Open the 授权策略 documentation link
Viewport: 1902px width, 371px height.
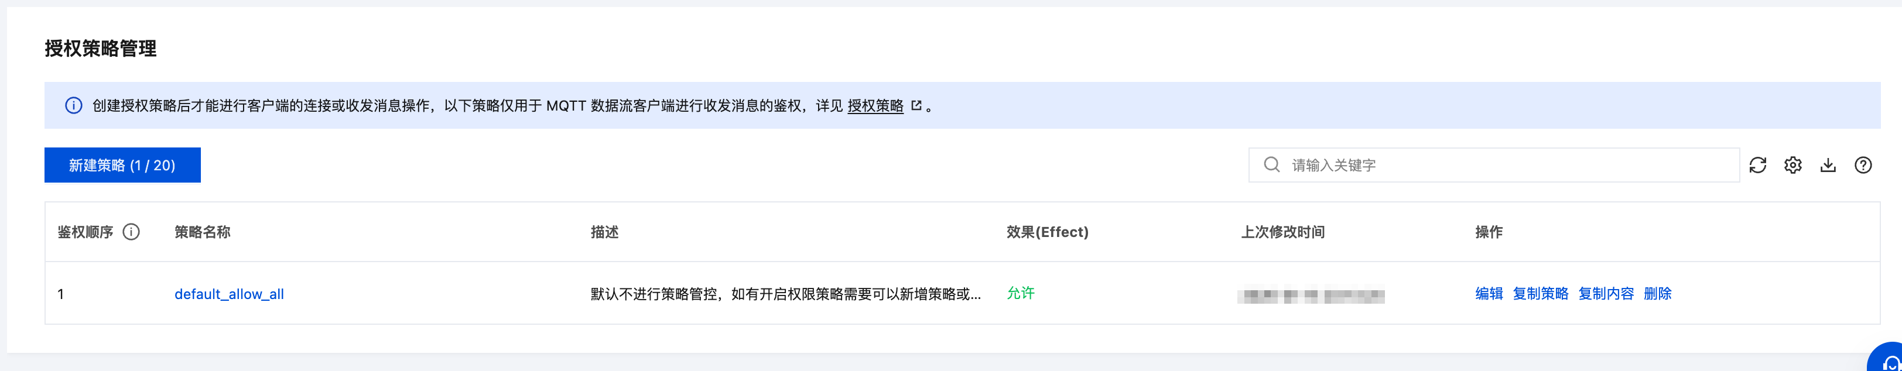point(875,105)
